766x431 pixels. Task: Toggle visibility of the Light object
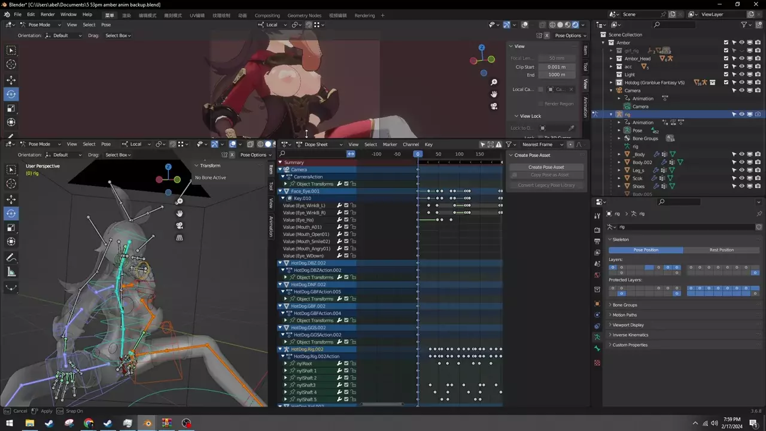coord(741,74)
